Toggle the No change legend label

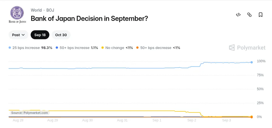coord(115,48)
